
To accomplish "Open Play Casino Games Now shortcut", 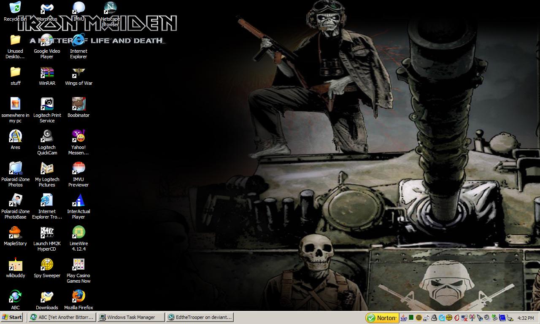I will [x=78, y=271].
